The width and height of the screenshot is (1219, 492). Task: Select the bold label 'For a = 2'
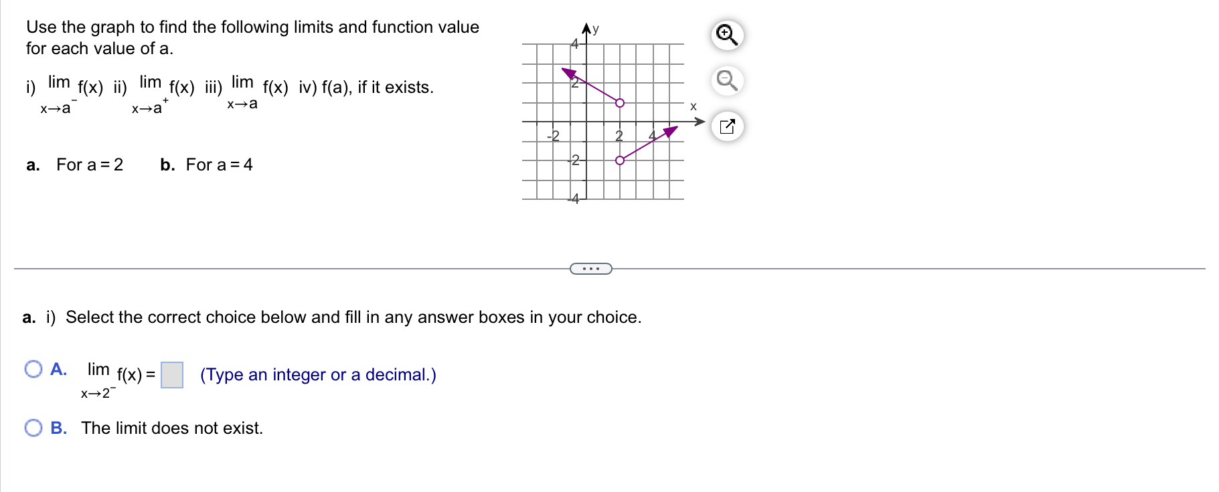(89, 165)
